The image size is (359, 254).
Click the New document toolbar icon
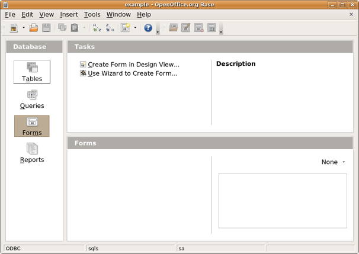[14, 28]
